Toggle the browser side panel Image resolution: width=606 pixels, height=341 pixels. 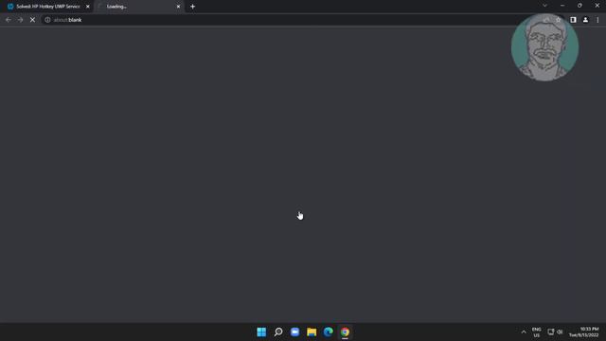click(573, 20)
